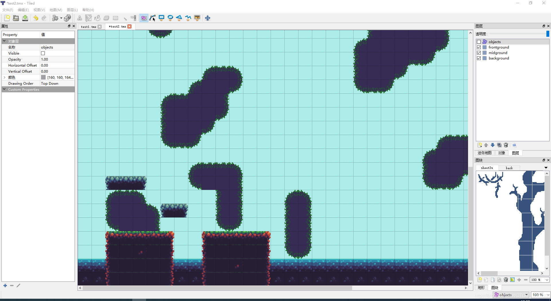Expand the 颜色 color property row
This screenshot has width=551, height=301.
[x=4, y=78]
